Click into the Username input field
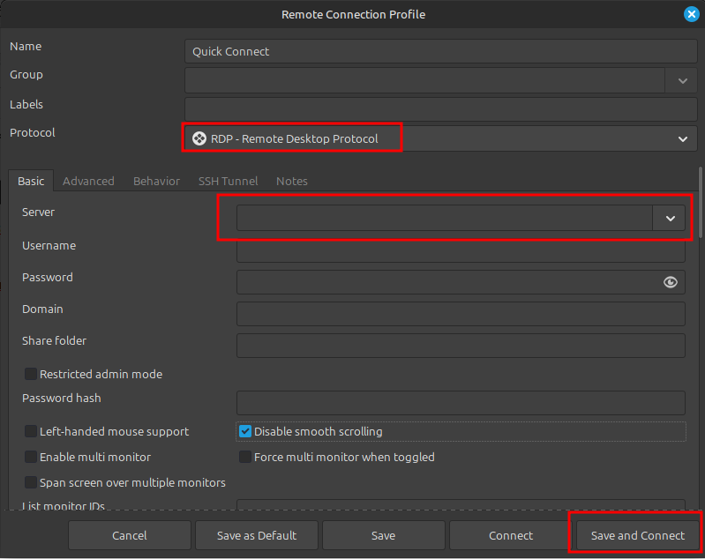Screen dimensions: 705x559 [461, 250]
